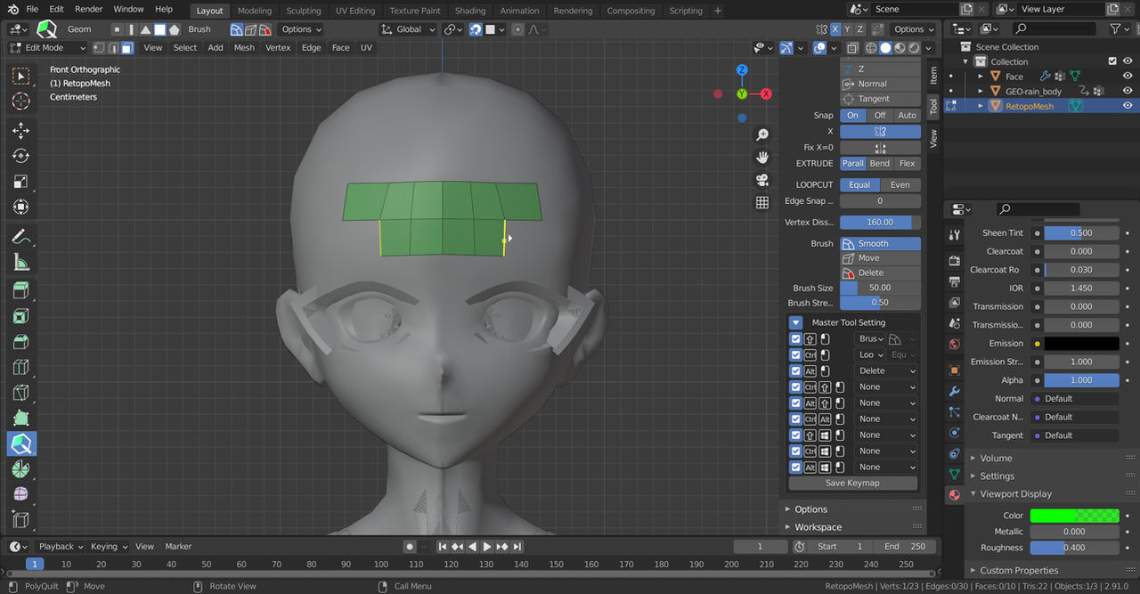Switch to the Sculpting workspace tab
1140x594 pixels.
click(304, 11)
